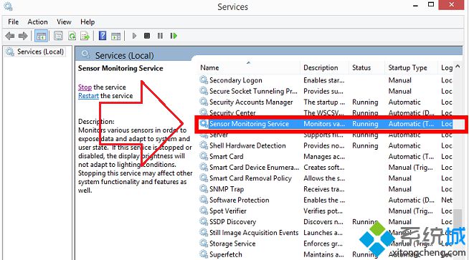469x260 pixels.
Task: Select the Security Accounts Manager service
Action: coord(326,102)
